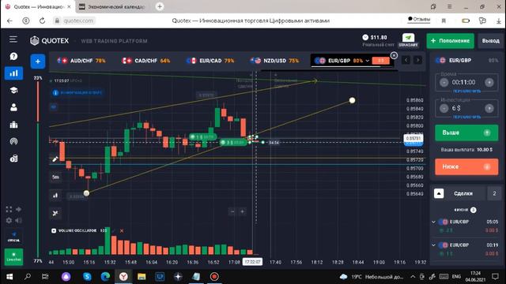The image size is (506, 284).
Task: Click the 00:11:00 time field
Action: click(464, 82)
